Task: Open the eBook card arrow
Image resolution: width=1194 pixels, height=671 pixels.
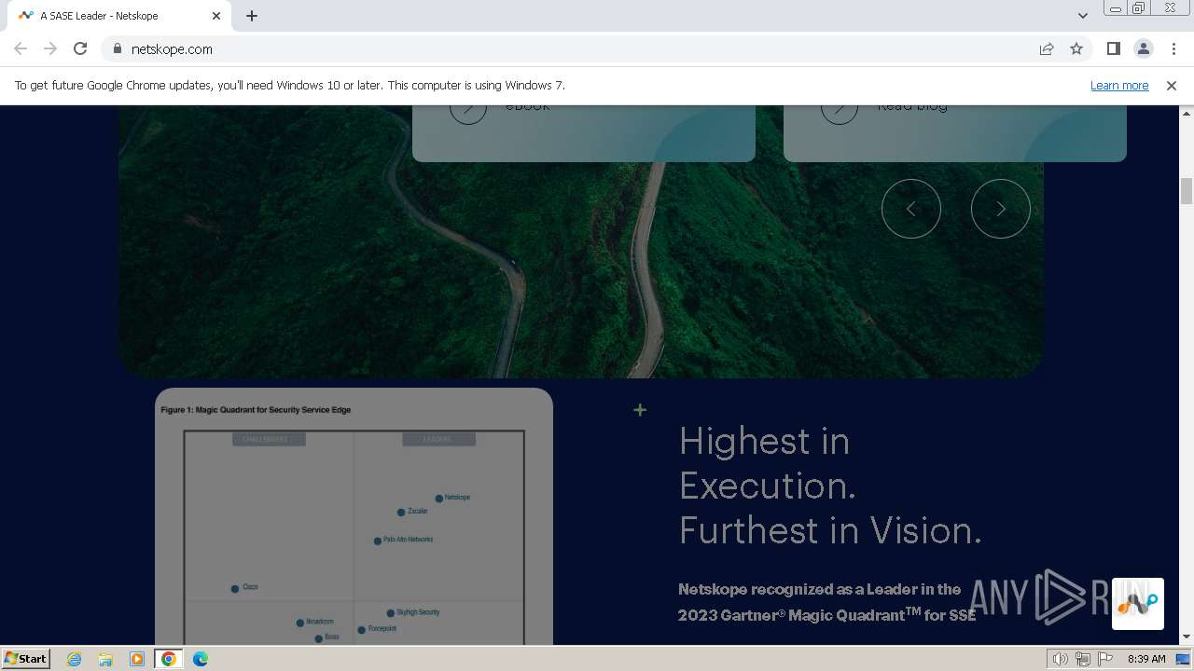Action: coord(468,110)
